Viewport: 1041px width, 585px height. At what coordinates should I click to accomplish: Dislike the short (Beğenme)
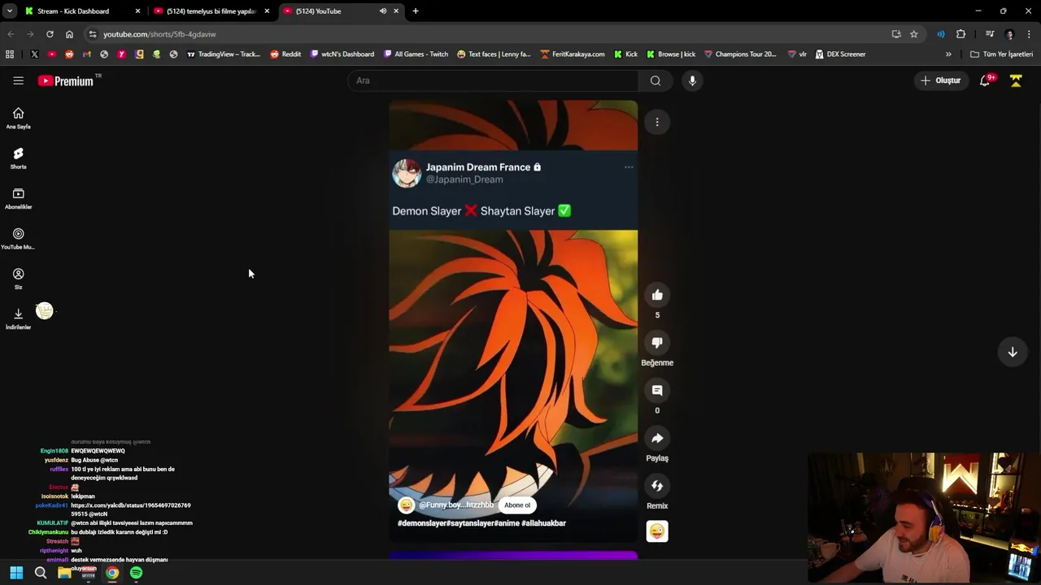click(x=657, y=343)
